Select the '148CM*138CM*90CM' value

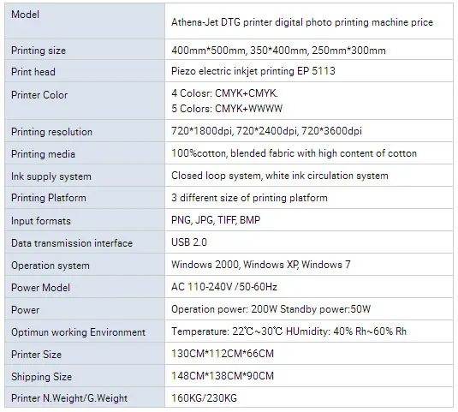click(x=223, y=376)
